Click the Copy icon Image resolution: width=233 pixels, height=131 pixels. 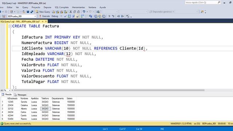point(75,12)
